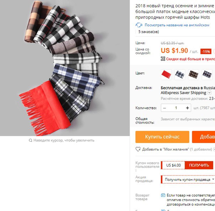Click the quantity input field

176,108
